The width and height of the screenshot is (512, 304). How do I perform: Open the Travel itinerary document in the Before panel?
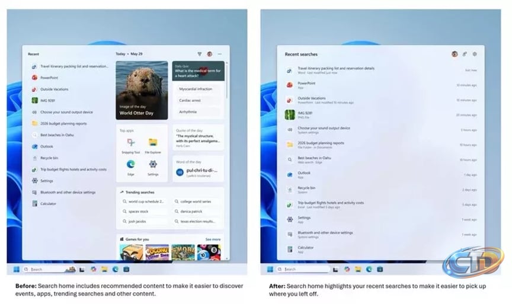tap(69, 66)
